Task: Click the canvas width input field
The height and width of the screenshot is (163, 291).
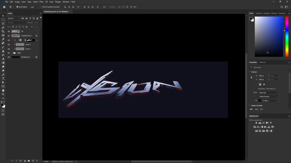Action: point(262,76)
